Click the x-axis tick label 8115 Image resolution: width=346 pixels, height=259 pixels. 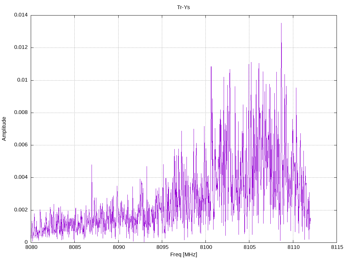pyautogui.click(x=337, y=247)
